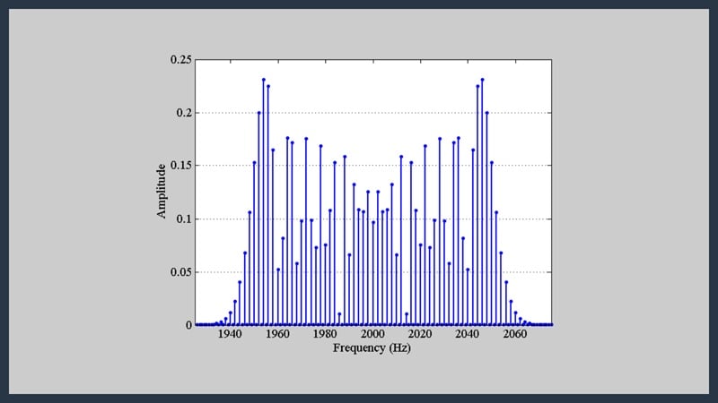Viewport: 718px width, 403px height.
Task: Click the stem marker at 2000 Hz
Action: coord(372,222)
